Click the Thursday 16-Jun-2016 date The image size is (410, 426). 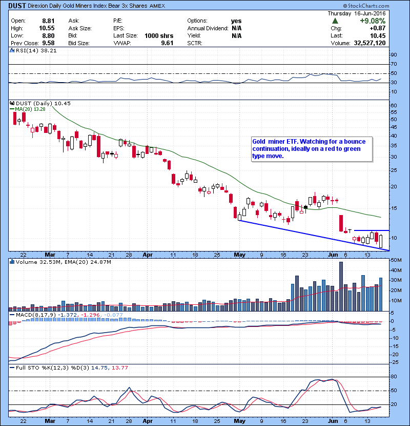[357, 13]
